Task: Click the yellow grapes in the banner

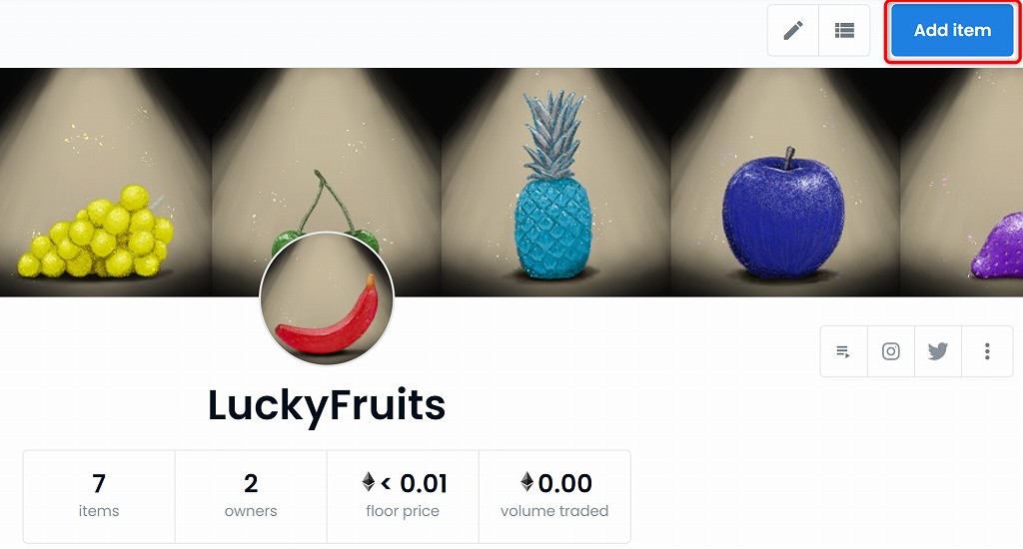Action: click(96, 232)
